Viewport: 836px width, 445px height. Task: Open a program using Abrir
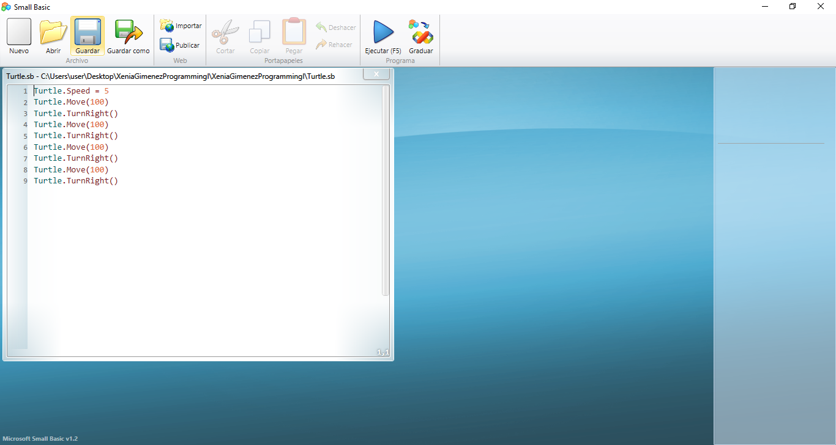point(53,35)
